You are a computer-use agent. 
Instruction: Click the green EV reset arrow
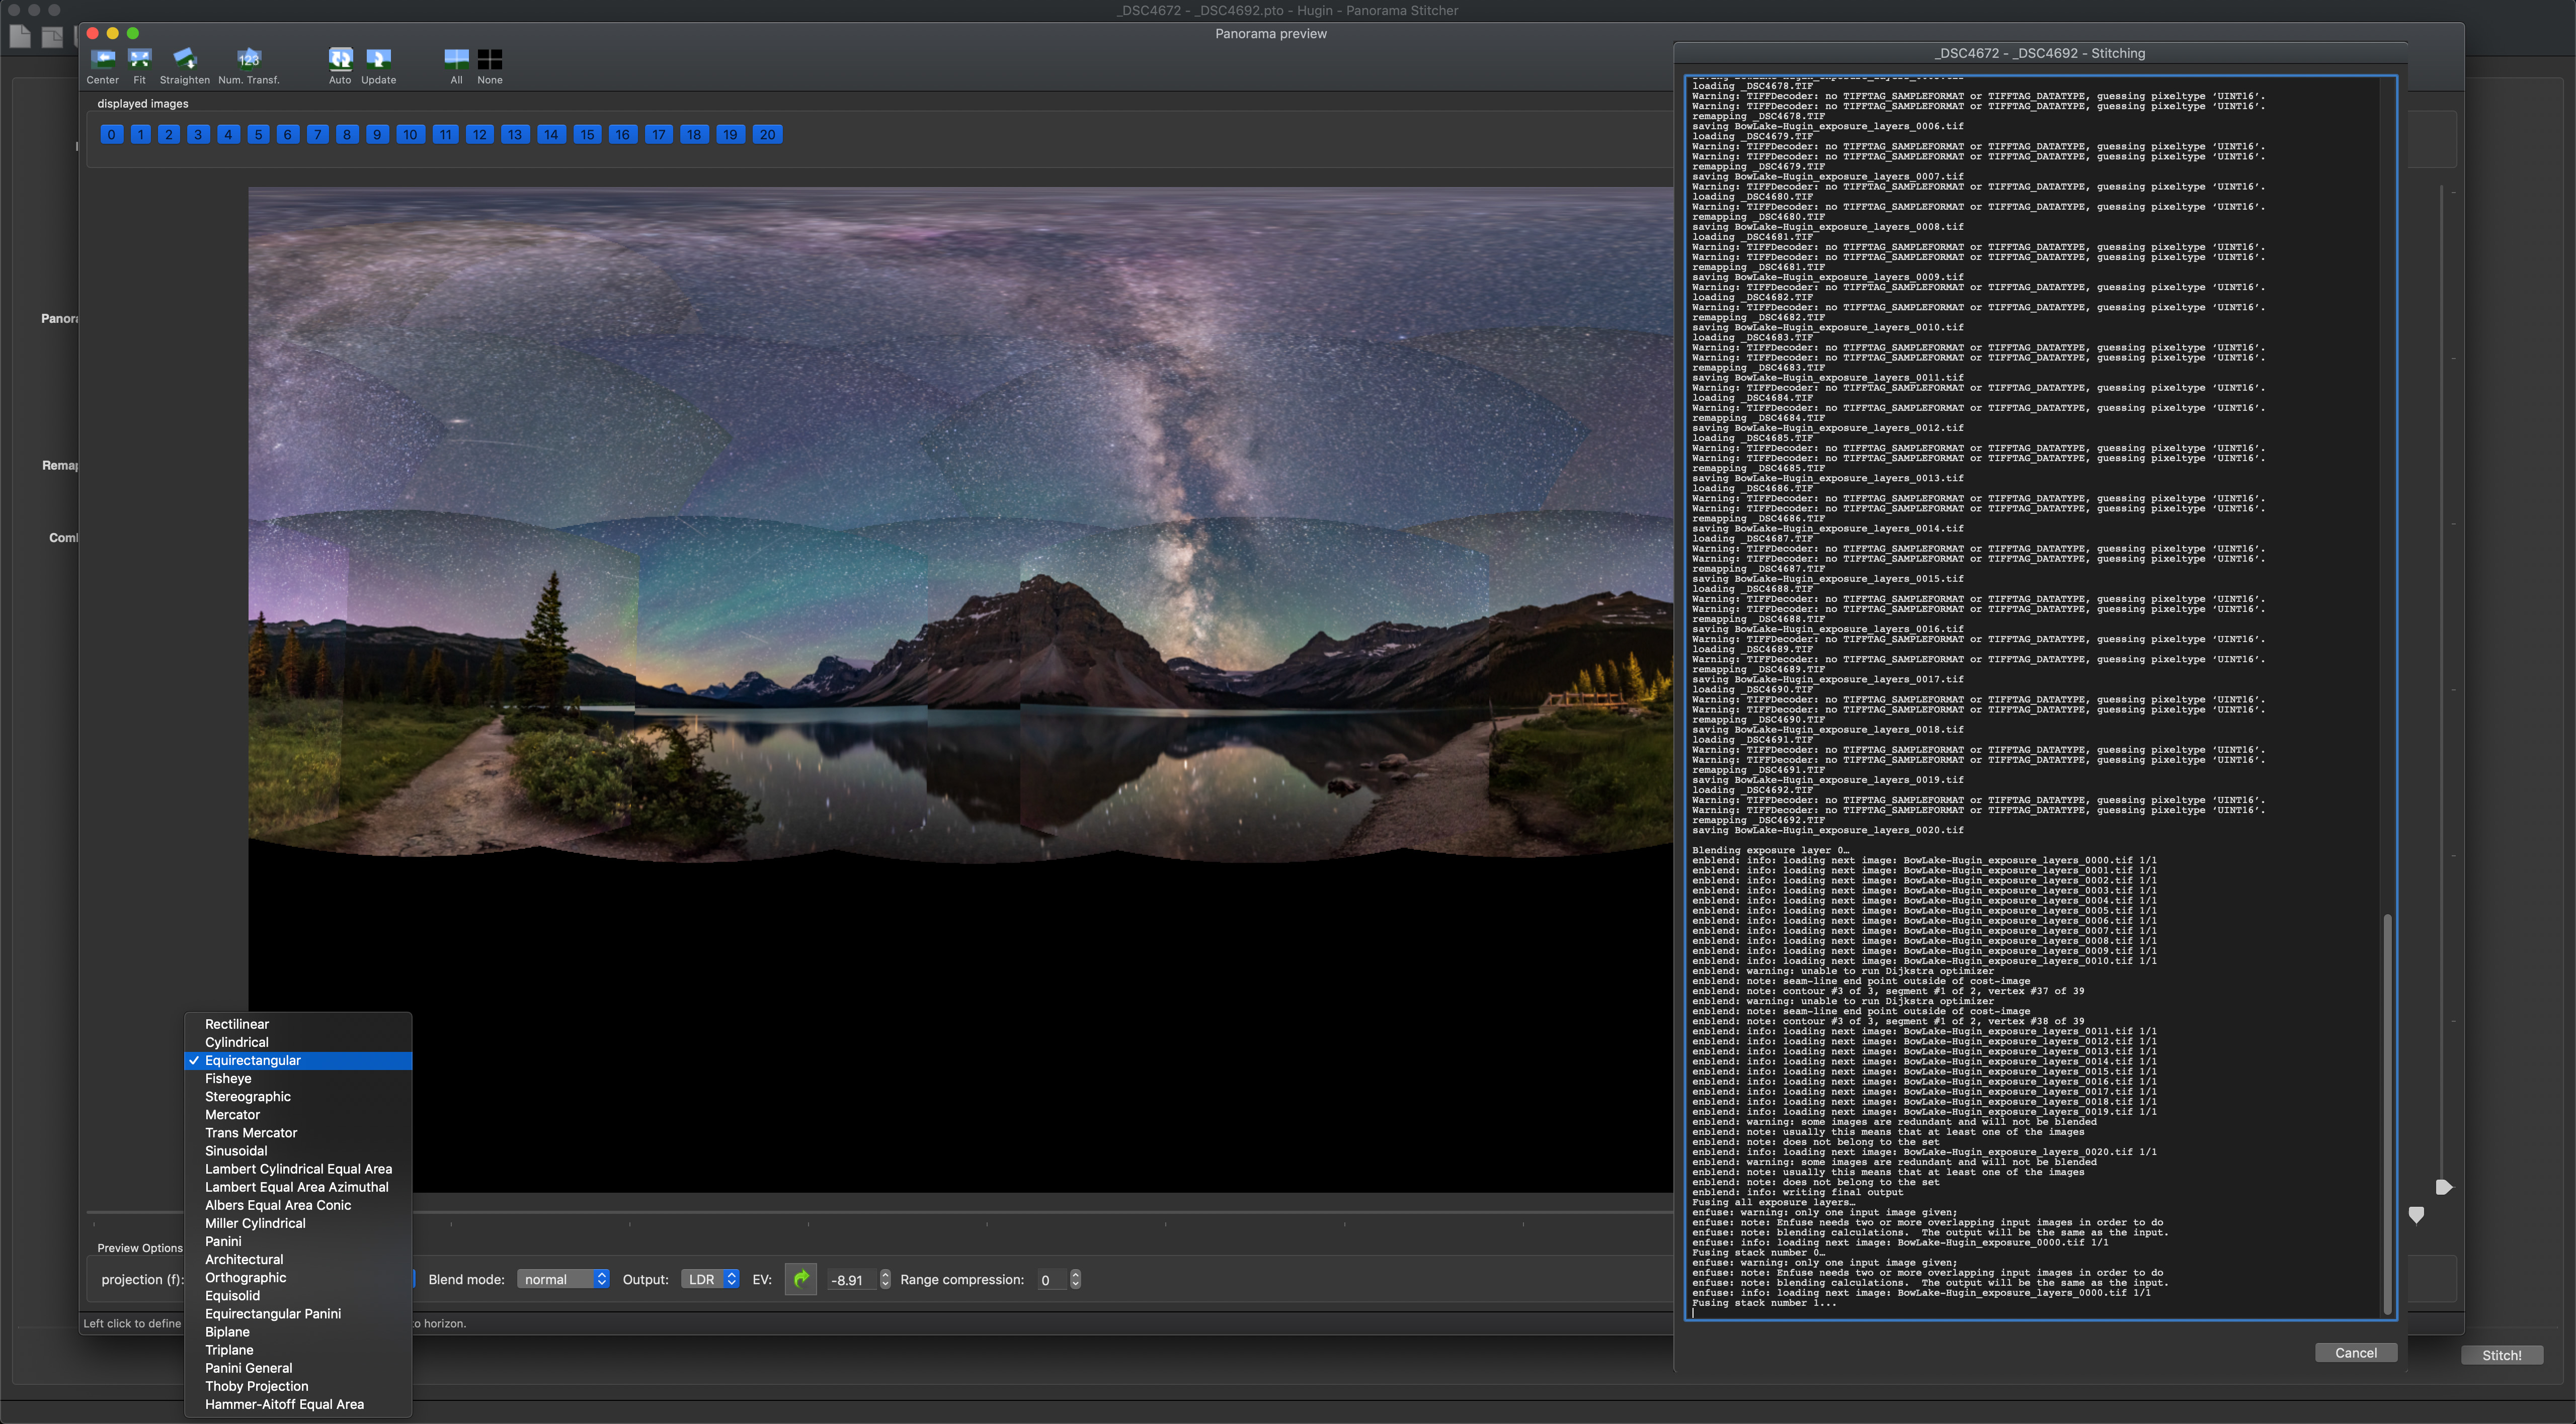point(800,1279)
